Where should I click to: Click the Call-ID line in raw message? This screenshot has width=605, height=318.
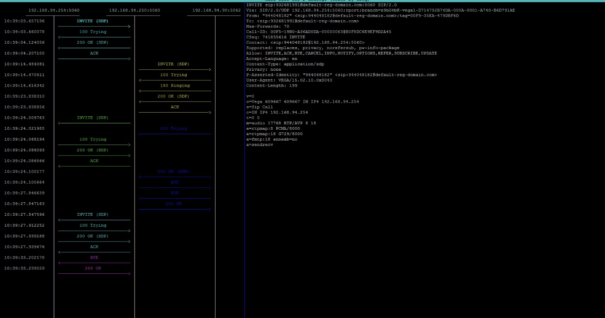point(318,32)
